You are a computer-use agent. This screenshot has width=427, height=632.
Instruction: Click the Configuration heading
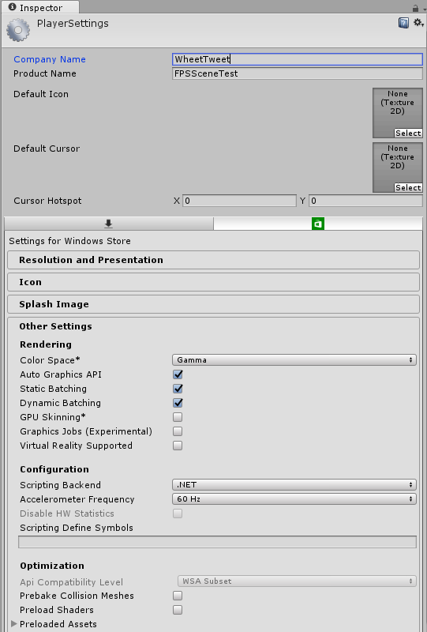click(54, 469)
